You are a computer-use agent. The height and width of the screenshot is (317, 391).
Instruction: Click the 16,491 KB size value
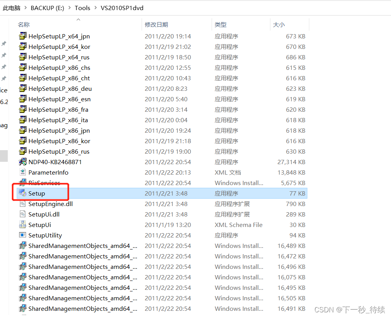291,308
